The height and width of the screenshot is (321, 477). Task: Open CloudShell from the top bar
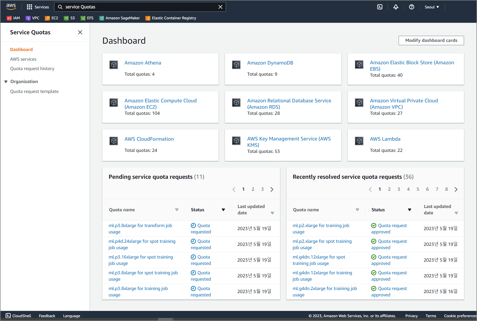click(380, 7)
